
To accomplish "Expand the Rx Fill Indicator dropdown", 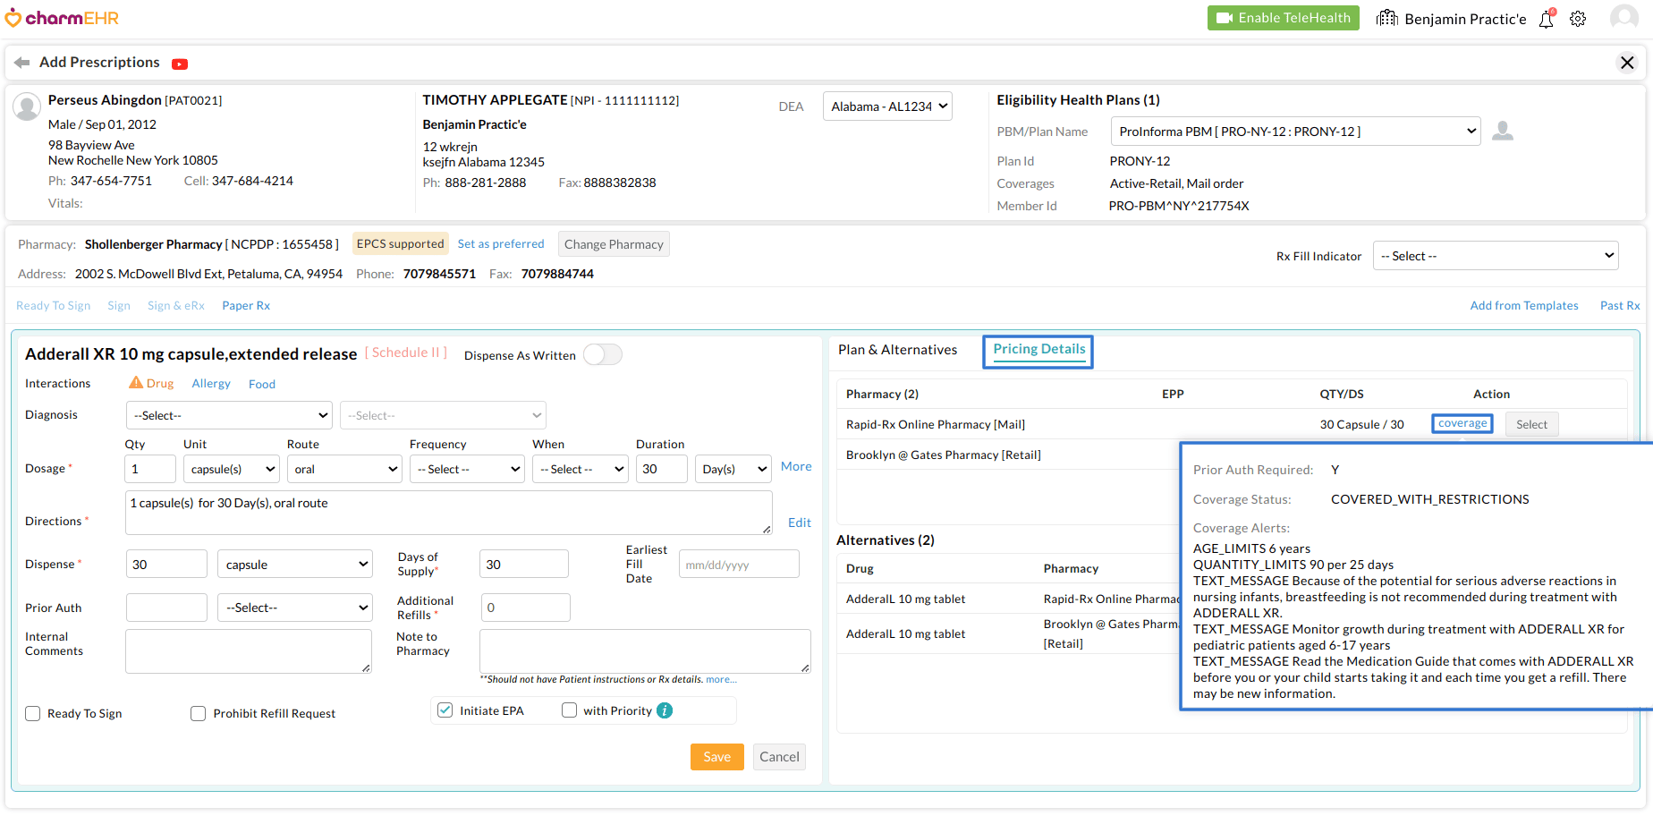I will [1496, 256].
